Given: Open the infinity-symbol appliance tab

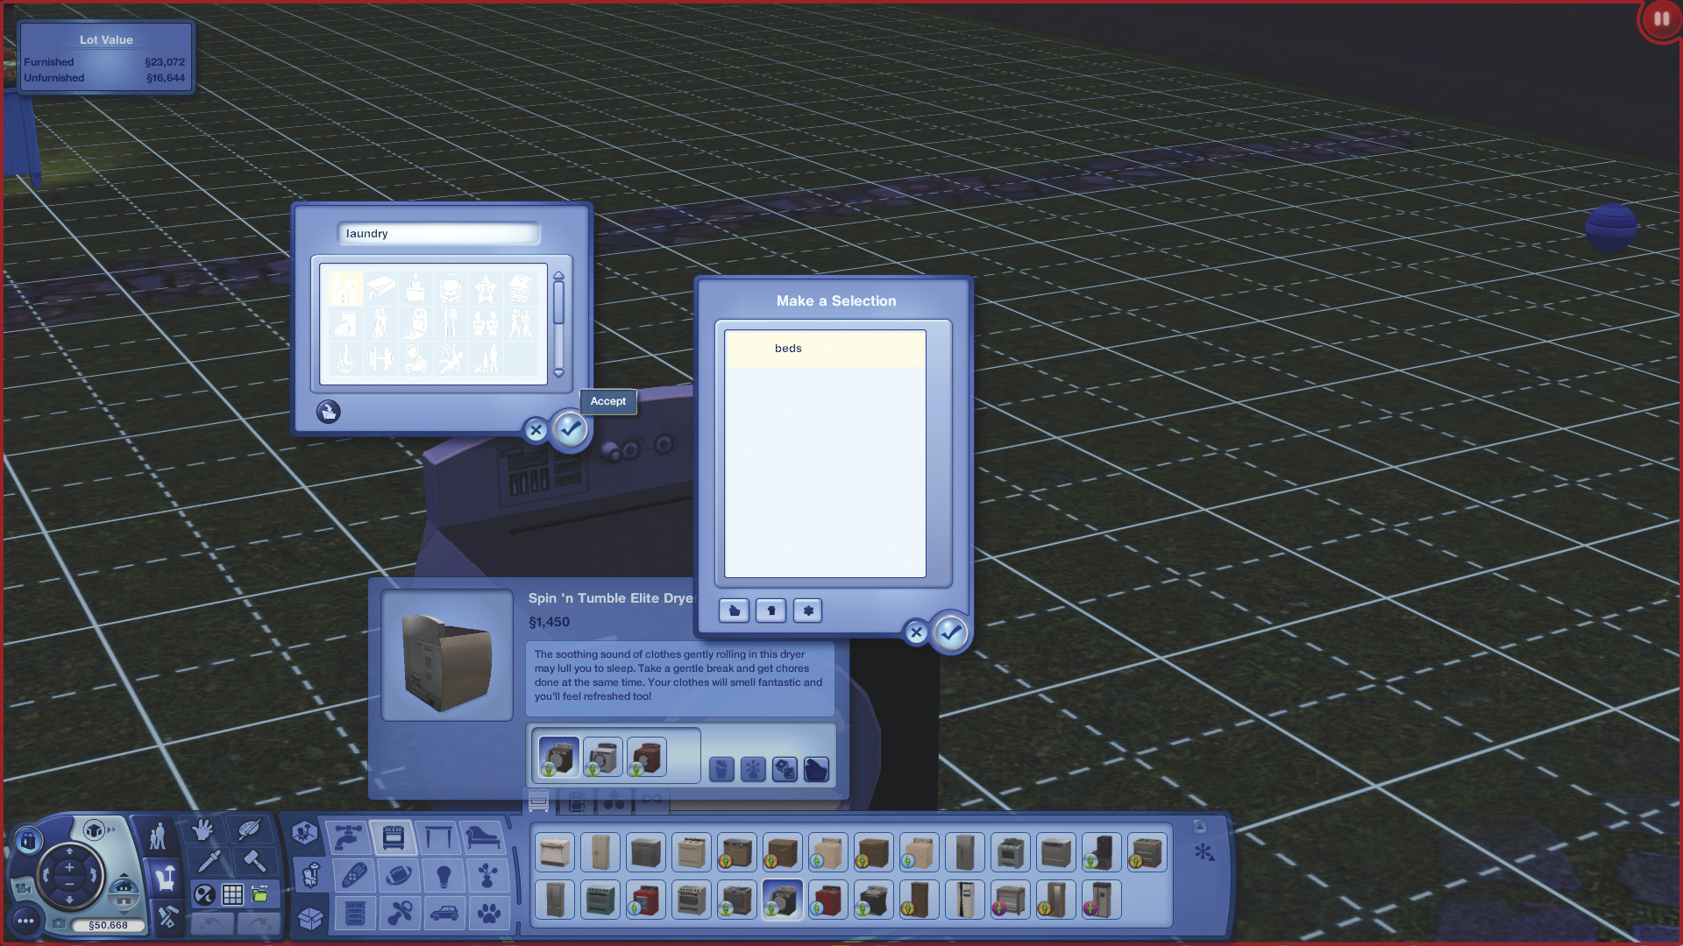Looking at the screenshot, I should coord(652,801).
